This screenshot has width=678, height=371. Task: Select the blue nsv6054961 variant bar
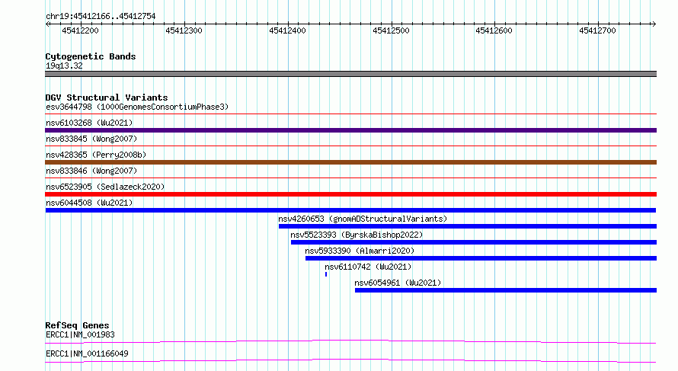click(506, 290)
